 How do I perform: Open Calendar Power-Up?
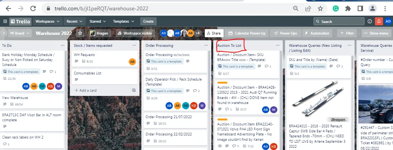pyautogui.click(x=247, y=33)
